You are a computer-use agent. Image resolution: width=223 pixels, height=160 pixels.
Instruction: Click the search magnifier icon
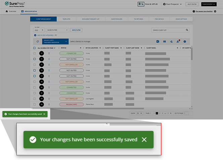click(x=187, y=30)
